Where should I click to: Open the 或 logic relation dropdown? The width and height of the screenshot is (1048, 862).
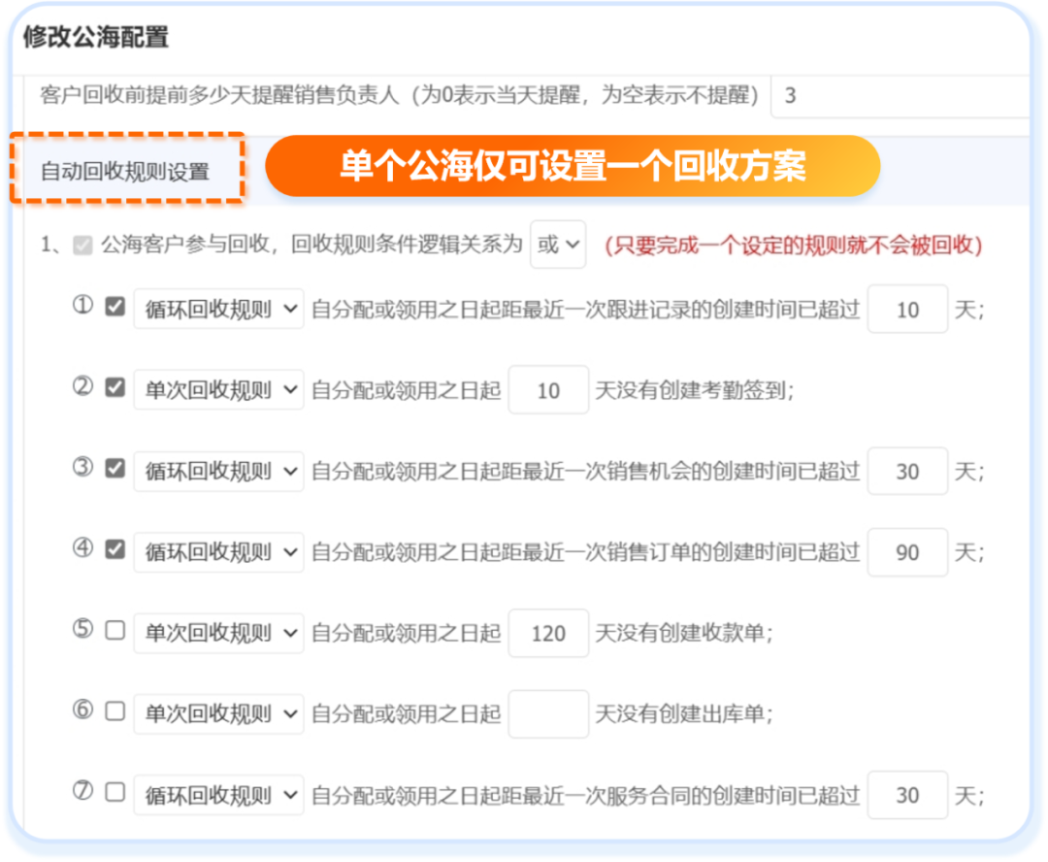(x=557, y=244)
